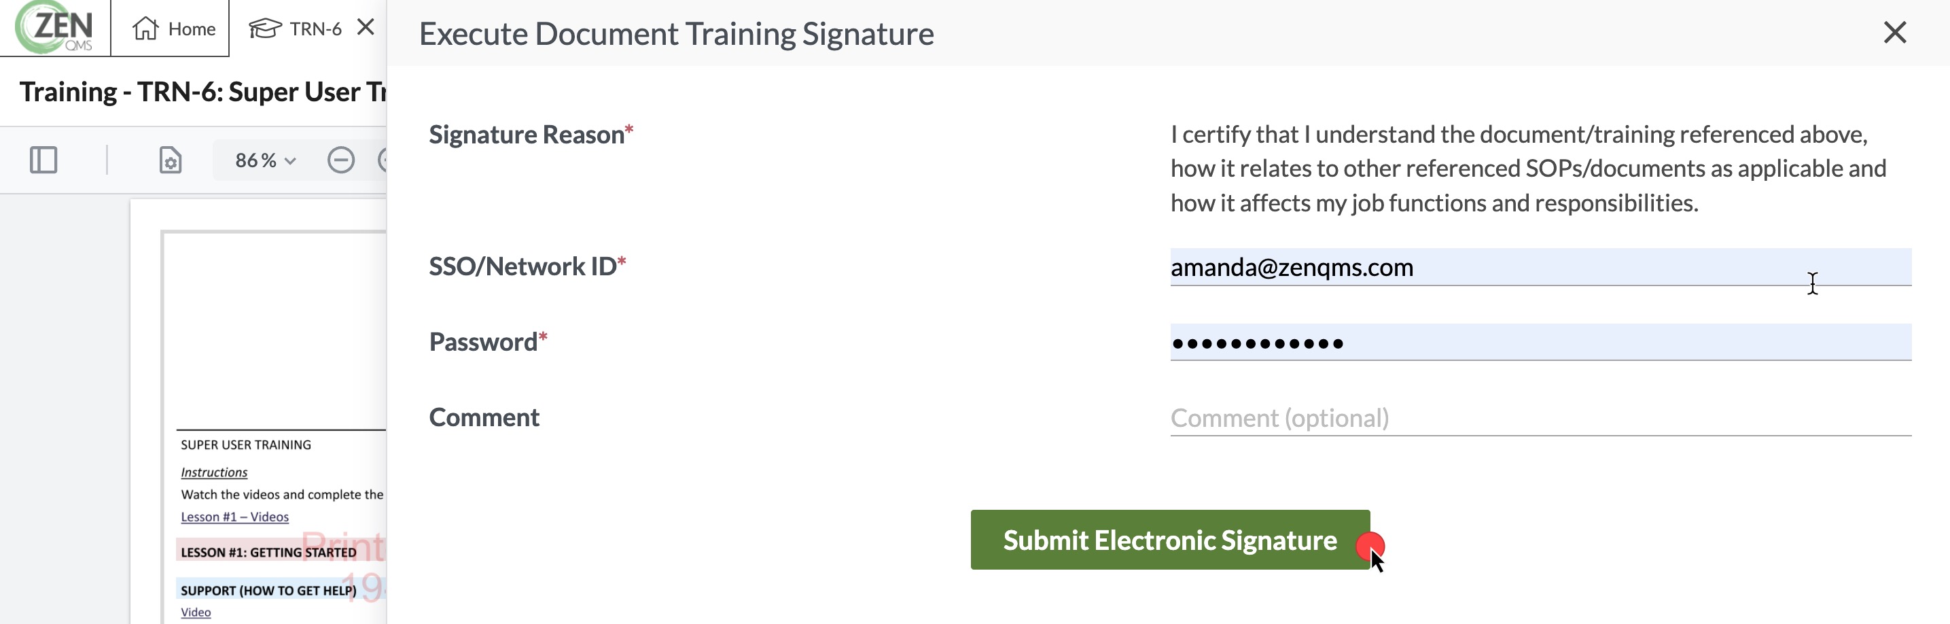The width and height of the screenshot is (1950, 624).
Task: Open the Video link under Support
Action: [x=195, y=612]
